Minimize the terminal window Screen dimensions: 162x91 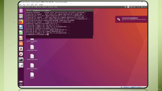(x=29, y=10)
